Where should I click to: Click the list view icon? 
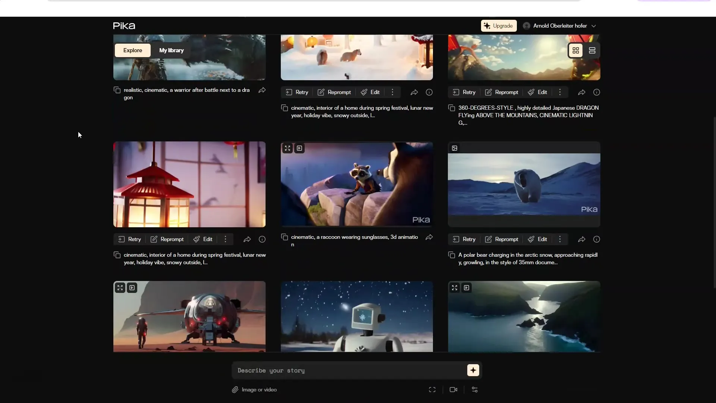point(592,50)
